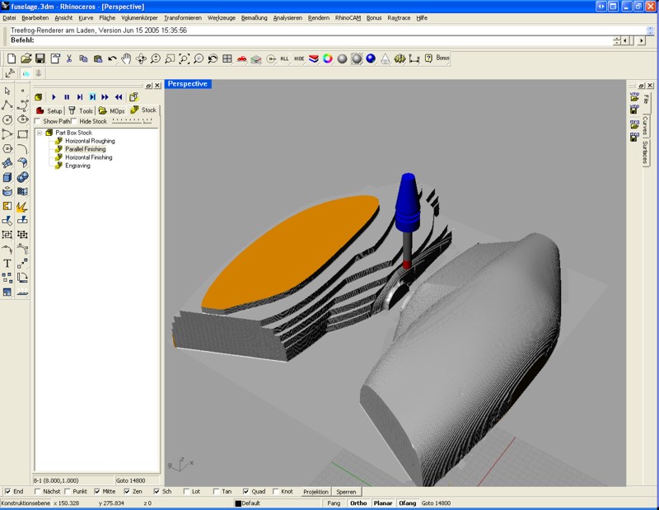Toggle Fang snap in status bar
The height and width of the screenshot is (510, 659).
334,503
